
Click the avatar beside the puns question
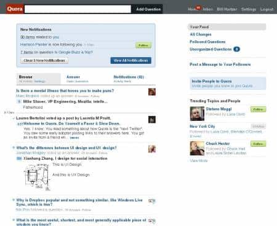click(152, 92)
